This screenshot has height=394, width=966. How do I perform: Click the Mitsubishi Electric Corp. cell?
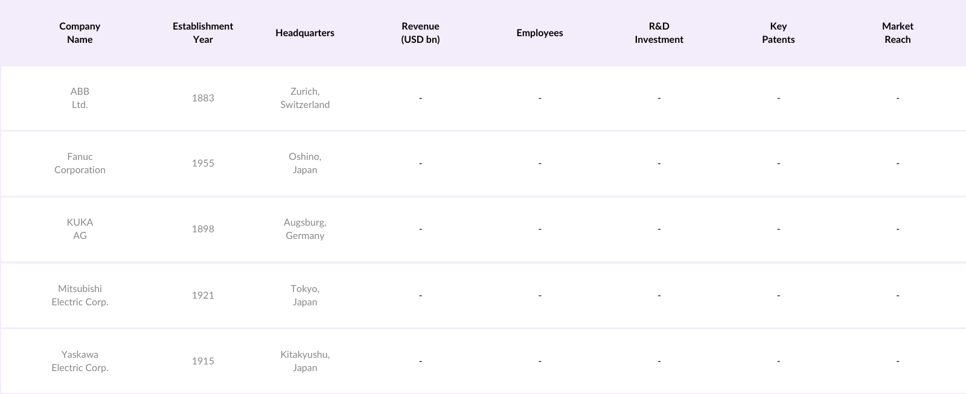pos(80,295)
